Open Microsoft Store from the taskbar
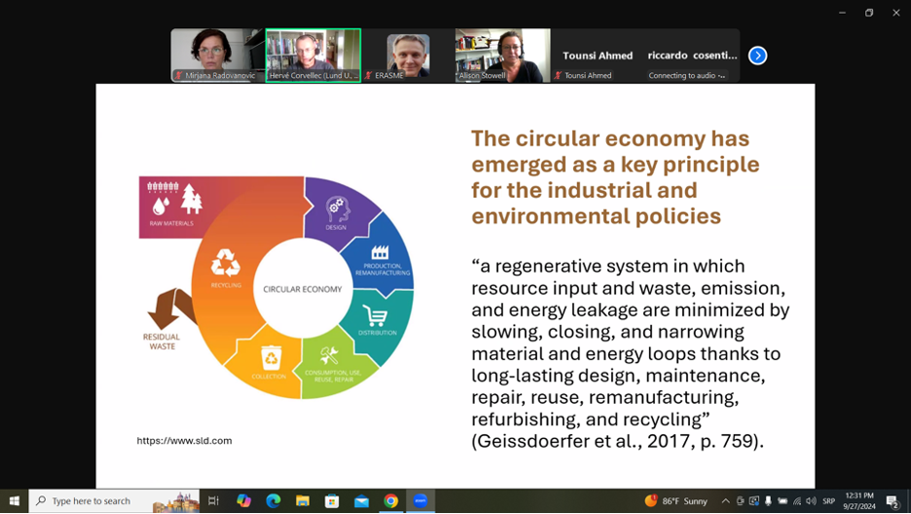Image resolution: width=911 pixels, height=514 pixels. (332, 501)
